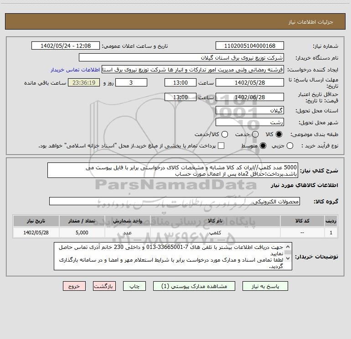Click the remaining time field 23:36:19
351x339 pixels.
[x=84, y=82]
